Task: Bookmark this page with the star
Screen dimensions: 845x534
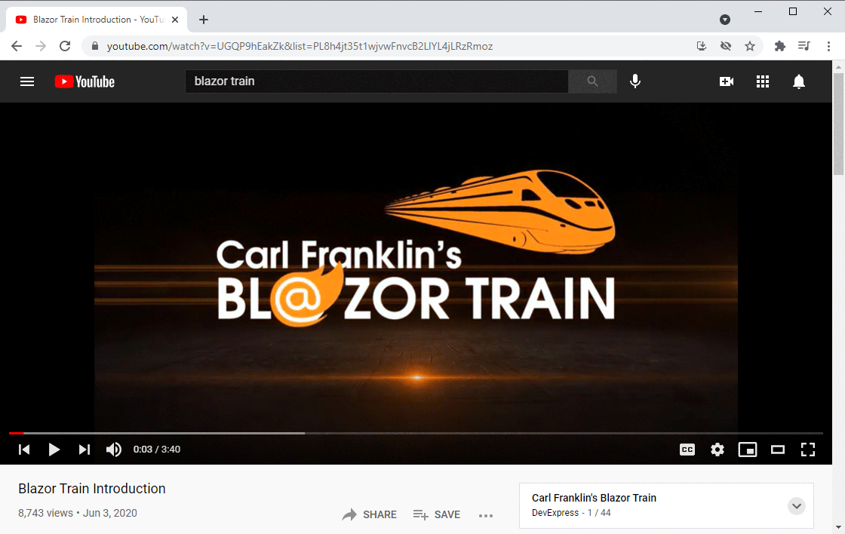Action: click(750, 46)
